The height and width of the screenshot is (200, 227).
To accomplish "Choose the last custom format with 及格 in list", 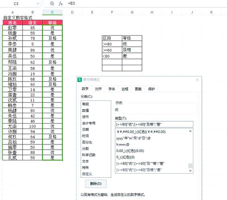I will point(152,170).
